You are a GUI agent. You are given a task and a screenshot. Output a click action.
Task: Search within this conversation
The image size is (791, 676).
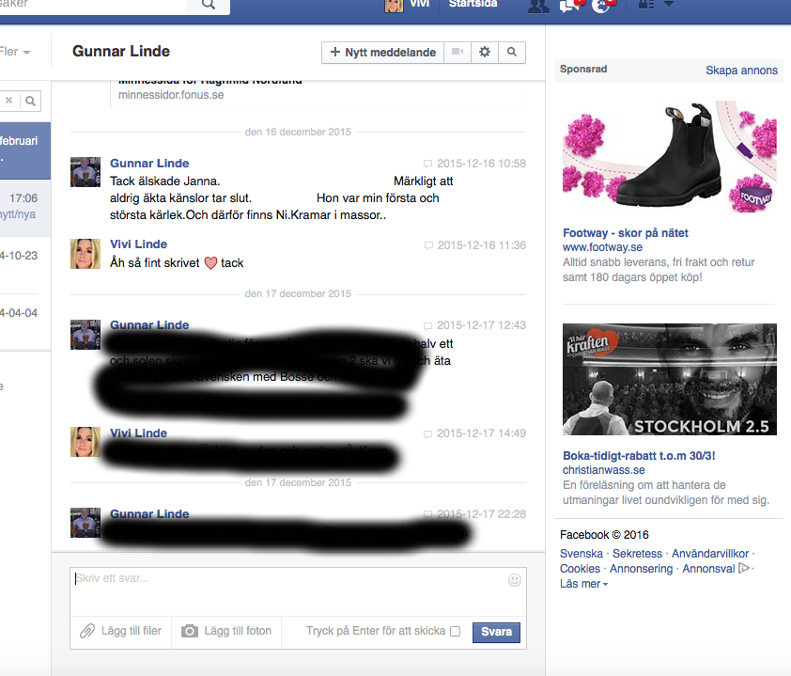click(512, 53)
